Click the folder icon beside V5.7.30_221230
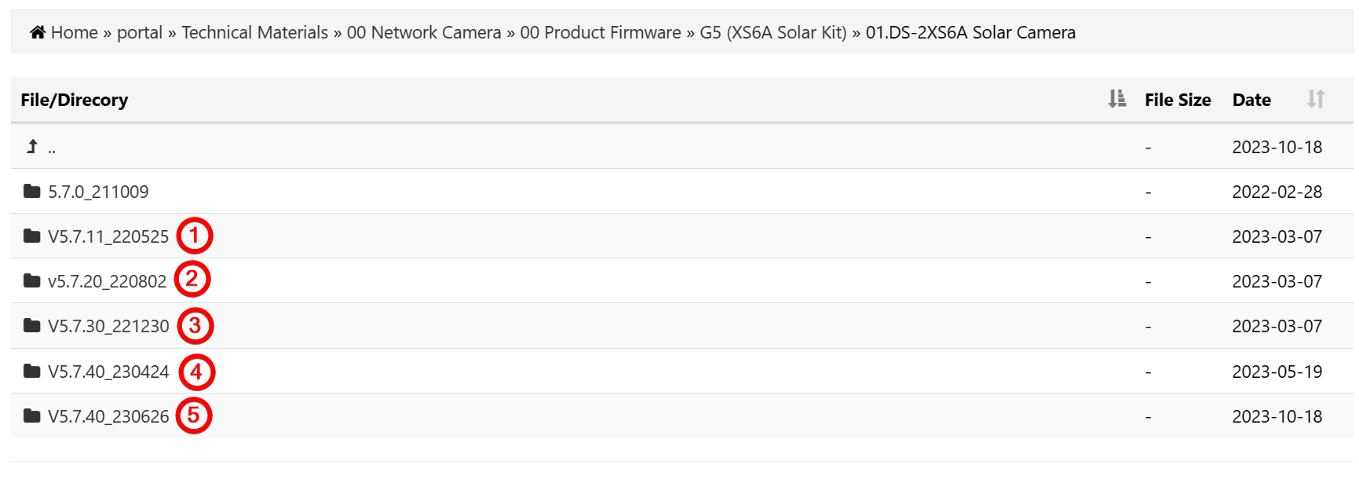The height and width of the screenshot is (487, 1359). click(31, 325)
